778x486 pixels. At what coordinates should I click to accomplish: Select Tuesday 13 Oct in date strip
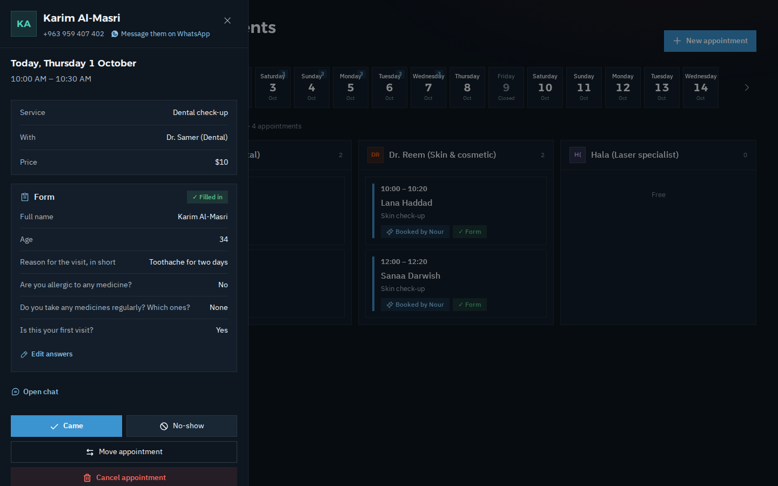(x=662, y=87)
